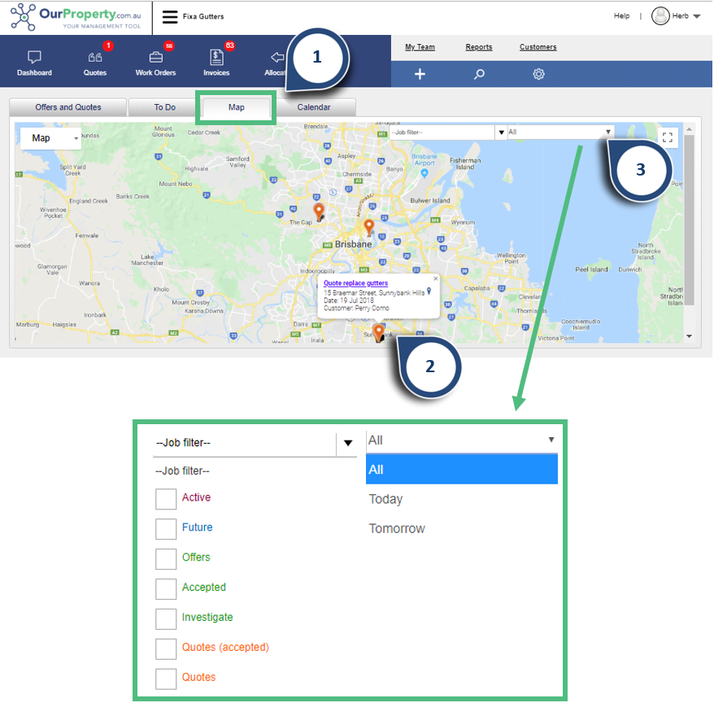Viewport: 714px width, 707px height.
Task: Click the "Customer: Perry Como" line
Action: click(x=356, y=308)
